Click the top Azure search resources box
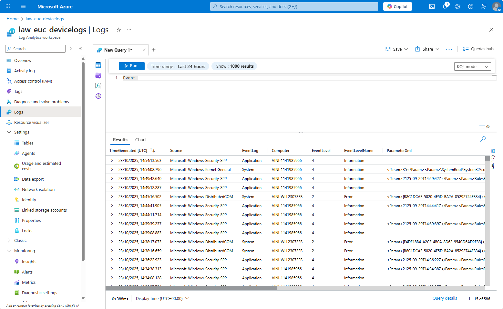The width and height of the screenshot is (503, 309). [x=294, y=6]
